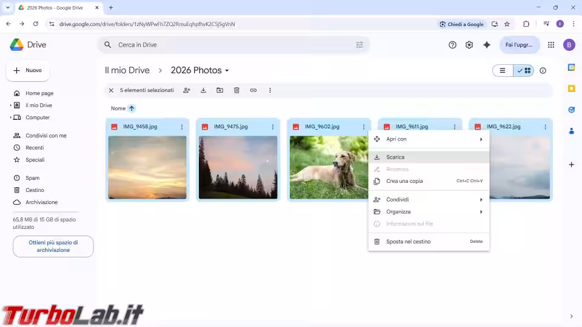Click the move-to-folder icon in toolbar
Viewport: 582px width, 327px height.
(219, 90)
